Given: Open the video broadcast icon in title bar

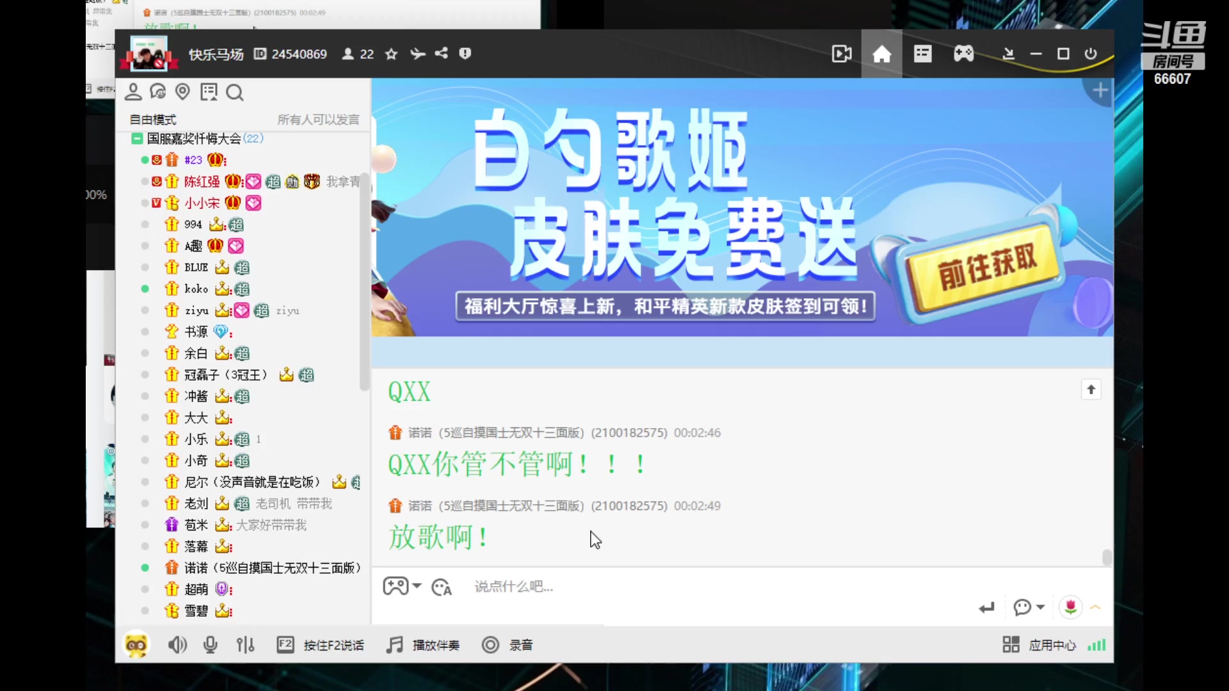Looking at the screenshot, I should coord(841,54).
